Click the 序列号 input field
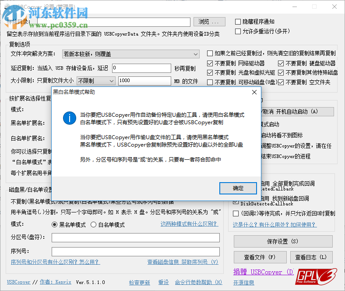The image size is (345, 291). point(136,251)
